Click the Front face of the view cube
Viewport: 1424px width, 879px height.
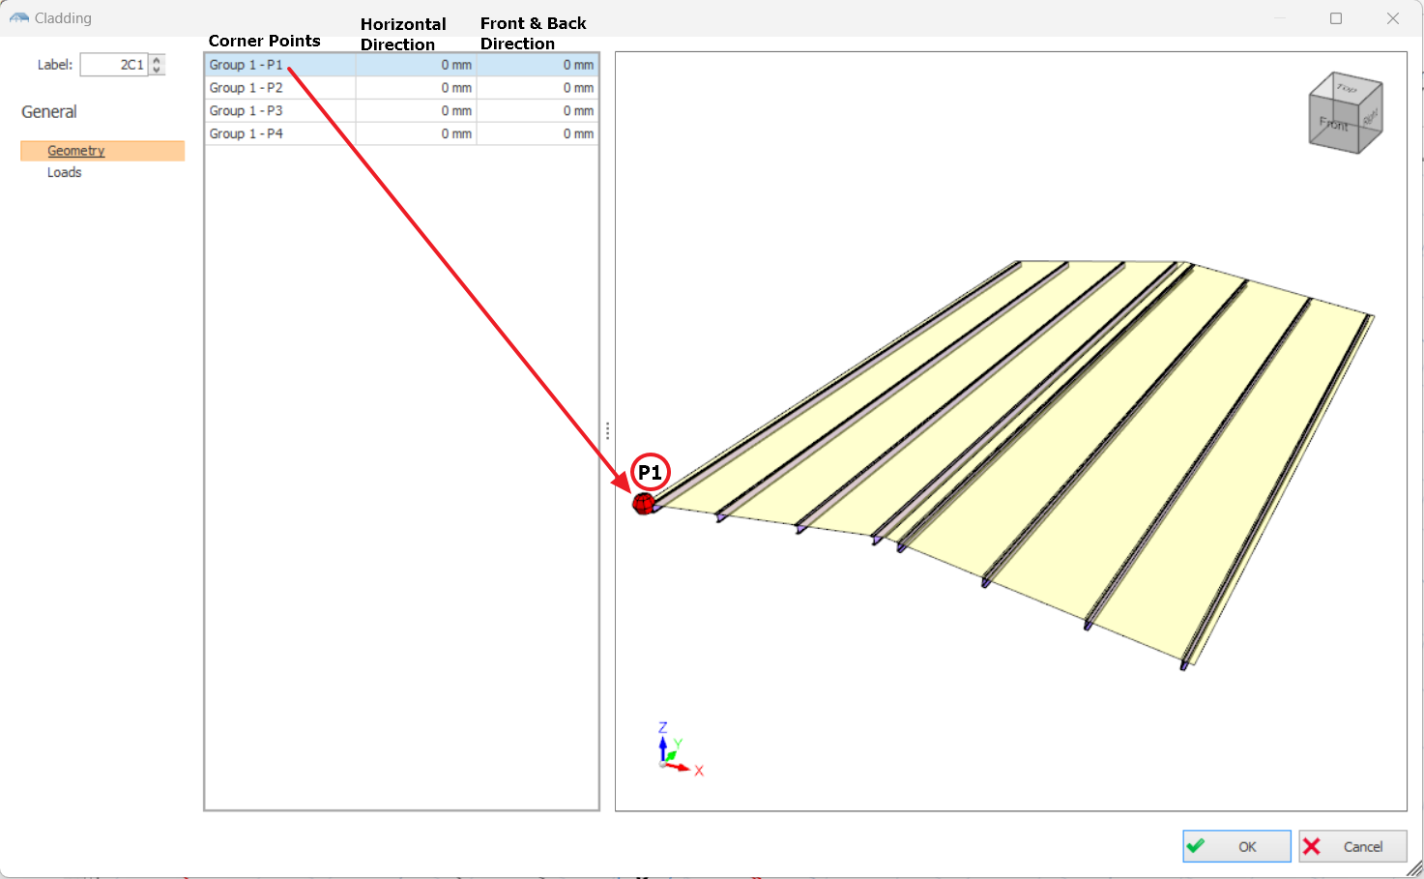click(1333, 125)
